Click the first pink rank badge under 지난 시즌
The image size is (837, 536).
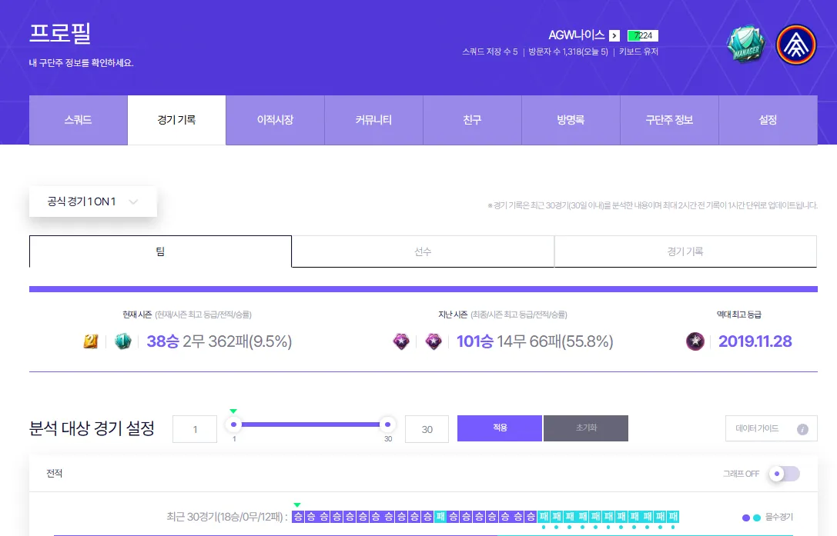[401, 341]
